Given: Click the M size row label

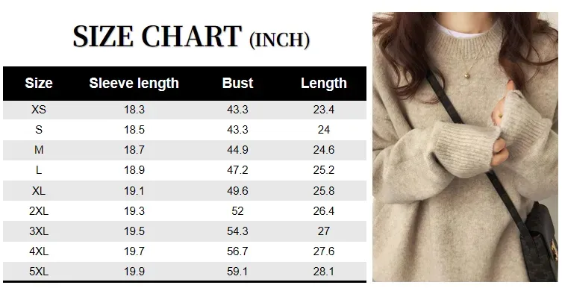Looking at the screenshot, I should pos(39,150).
